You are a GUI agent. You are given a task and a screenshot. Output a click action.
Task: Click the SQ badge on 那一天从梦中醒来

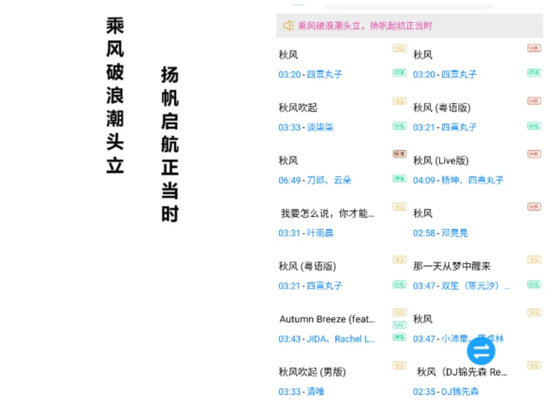(533, 259)
